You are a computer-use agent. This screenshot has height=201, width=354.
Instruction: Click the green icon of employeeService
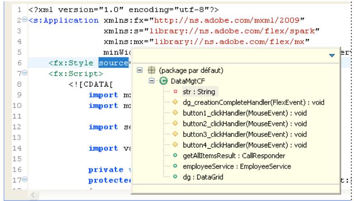[x=175, y=166]
